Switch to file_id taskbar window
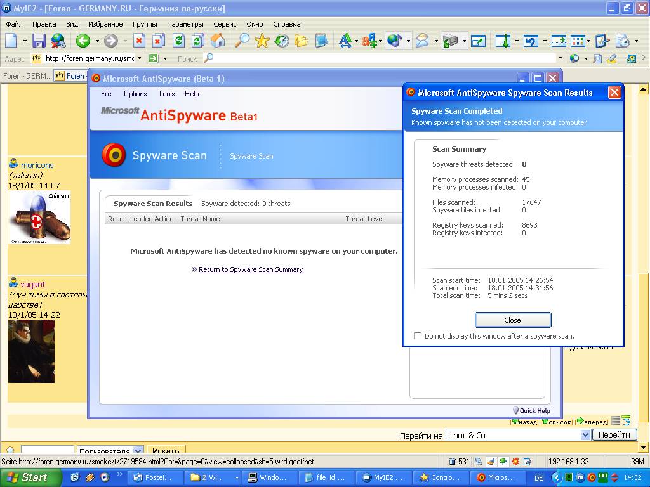This screenshot has height=487, width=650. coord(326,477)
